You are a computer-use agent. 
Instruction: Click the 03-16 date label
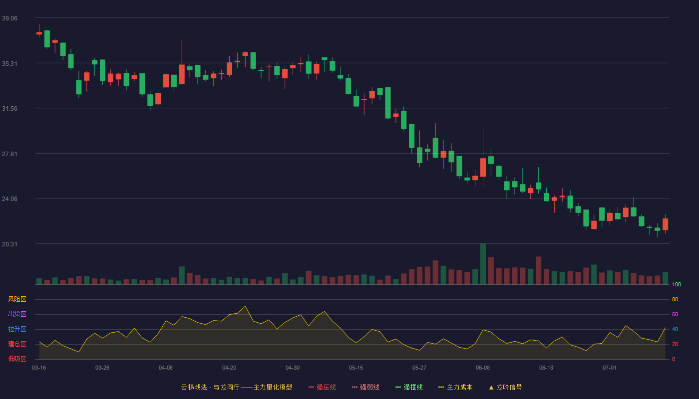[x=39, y=368]
